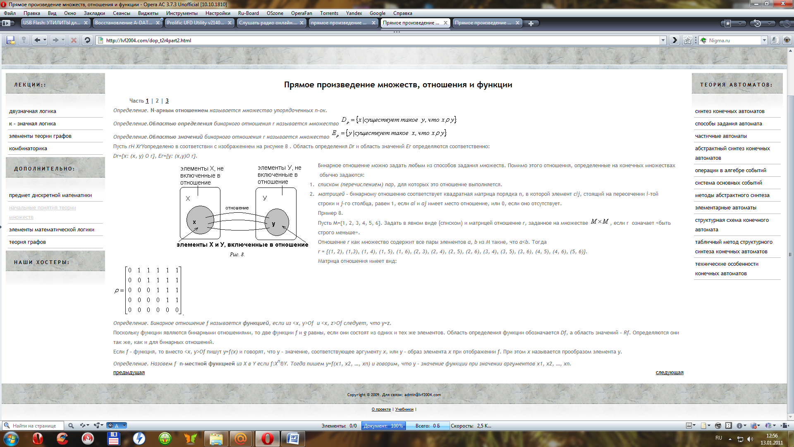Screen dimensions: 794x447
Task: Open Word from the Windows taskbar
Action: [293, 438]
